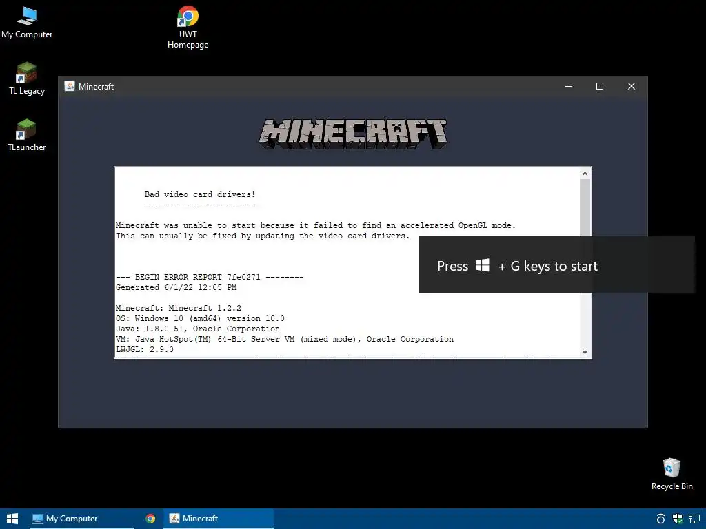Screen dimensions: 706x529
Task: Click the 'LWJGL: 2.9.0' line
Action: point(145,349)
